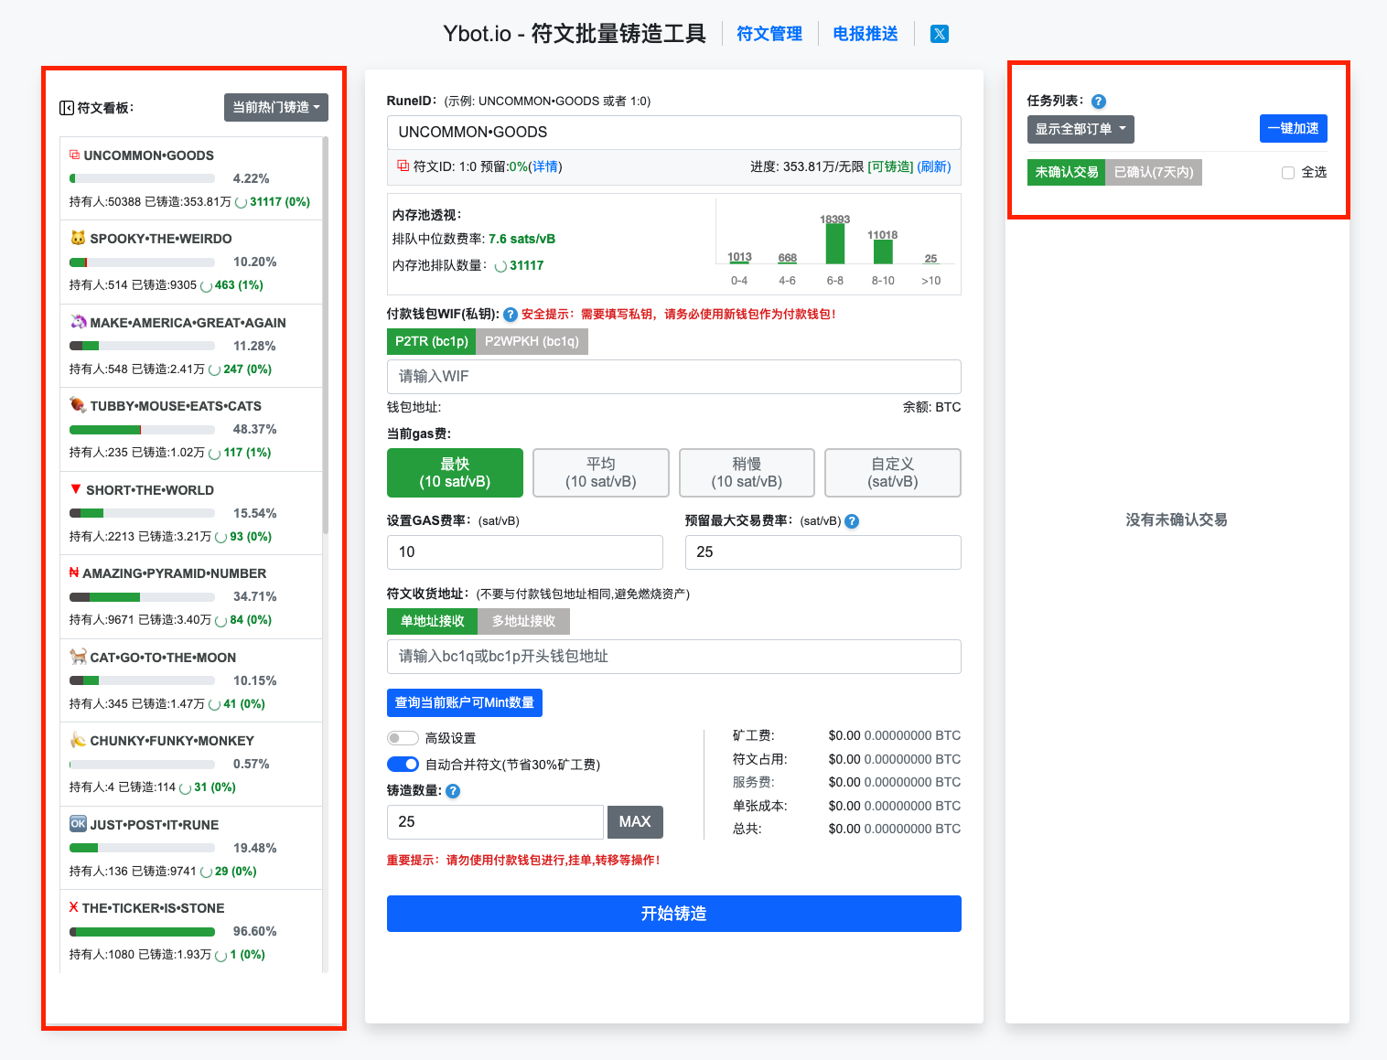Select the P2WPKH (bc1q) wallet tab
The width and height of the screenshot is (1387, 1060).
click(x=532, y=341)
